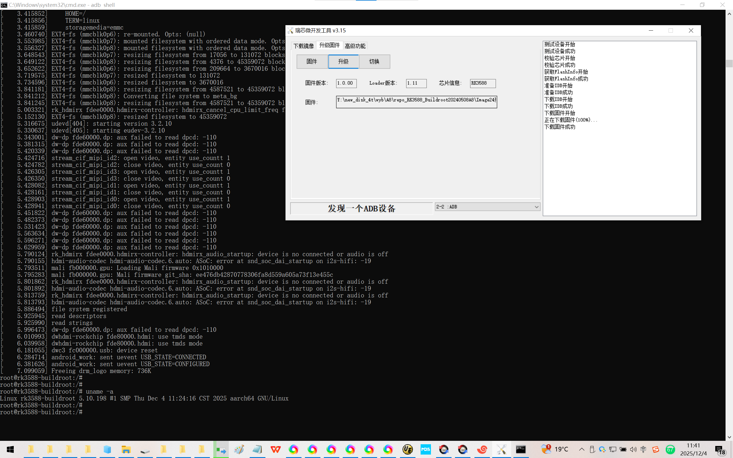The width and height of the screenshot is (733, 458).
Task: Open the ADB device selection dropdown
Action: (487, 206)
